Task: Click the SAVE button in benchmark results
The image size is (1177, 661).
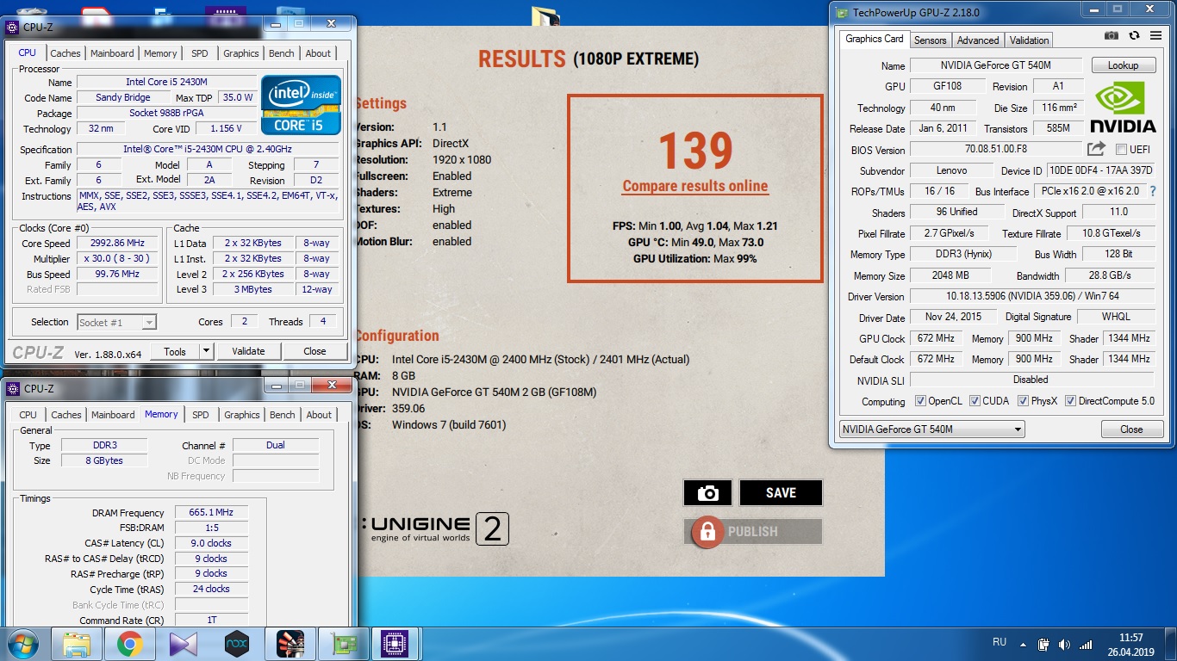Action: click(x=781, y=493)
